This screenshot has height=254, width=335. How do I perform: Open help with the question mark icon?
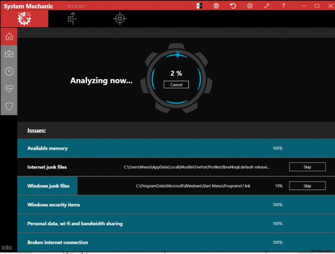pos(283,6)
